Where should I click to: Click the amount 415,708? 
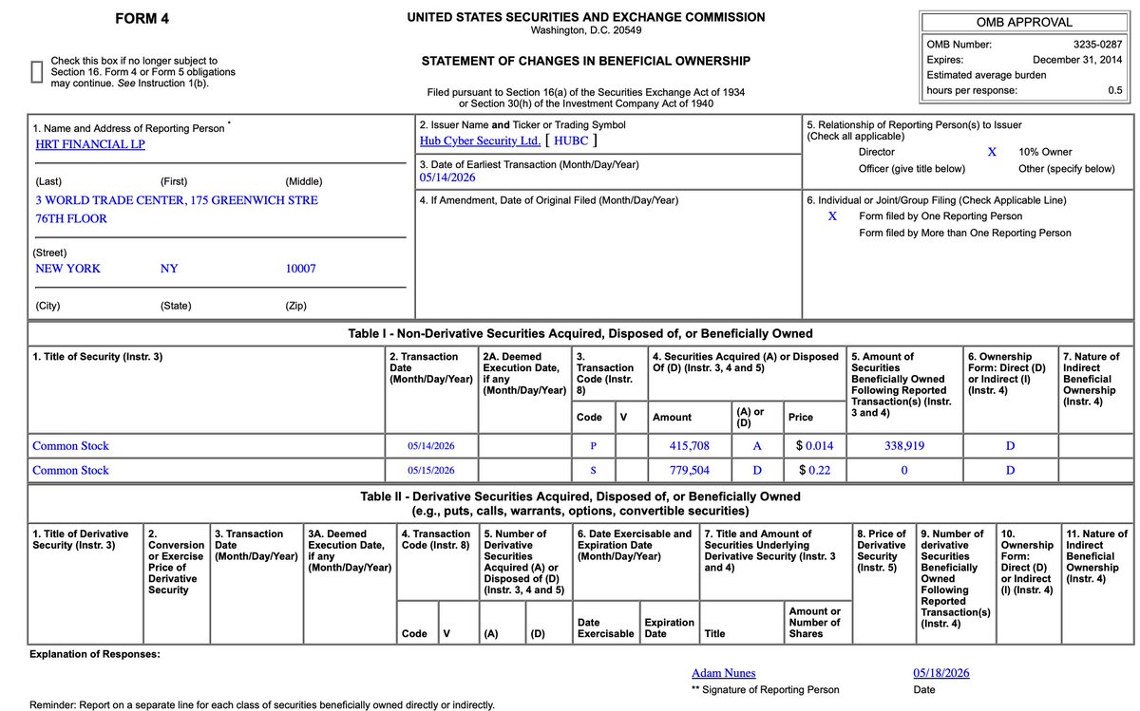(691, 445)
